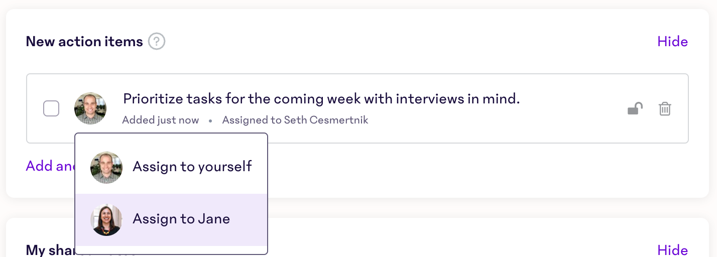Image resolution: width=717 pixels, height=257 pixels.
Task: Click the partially hidden My shared heading
Action: click(x=50, y=250)
